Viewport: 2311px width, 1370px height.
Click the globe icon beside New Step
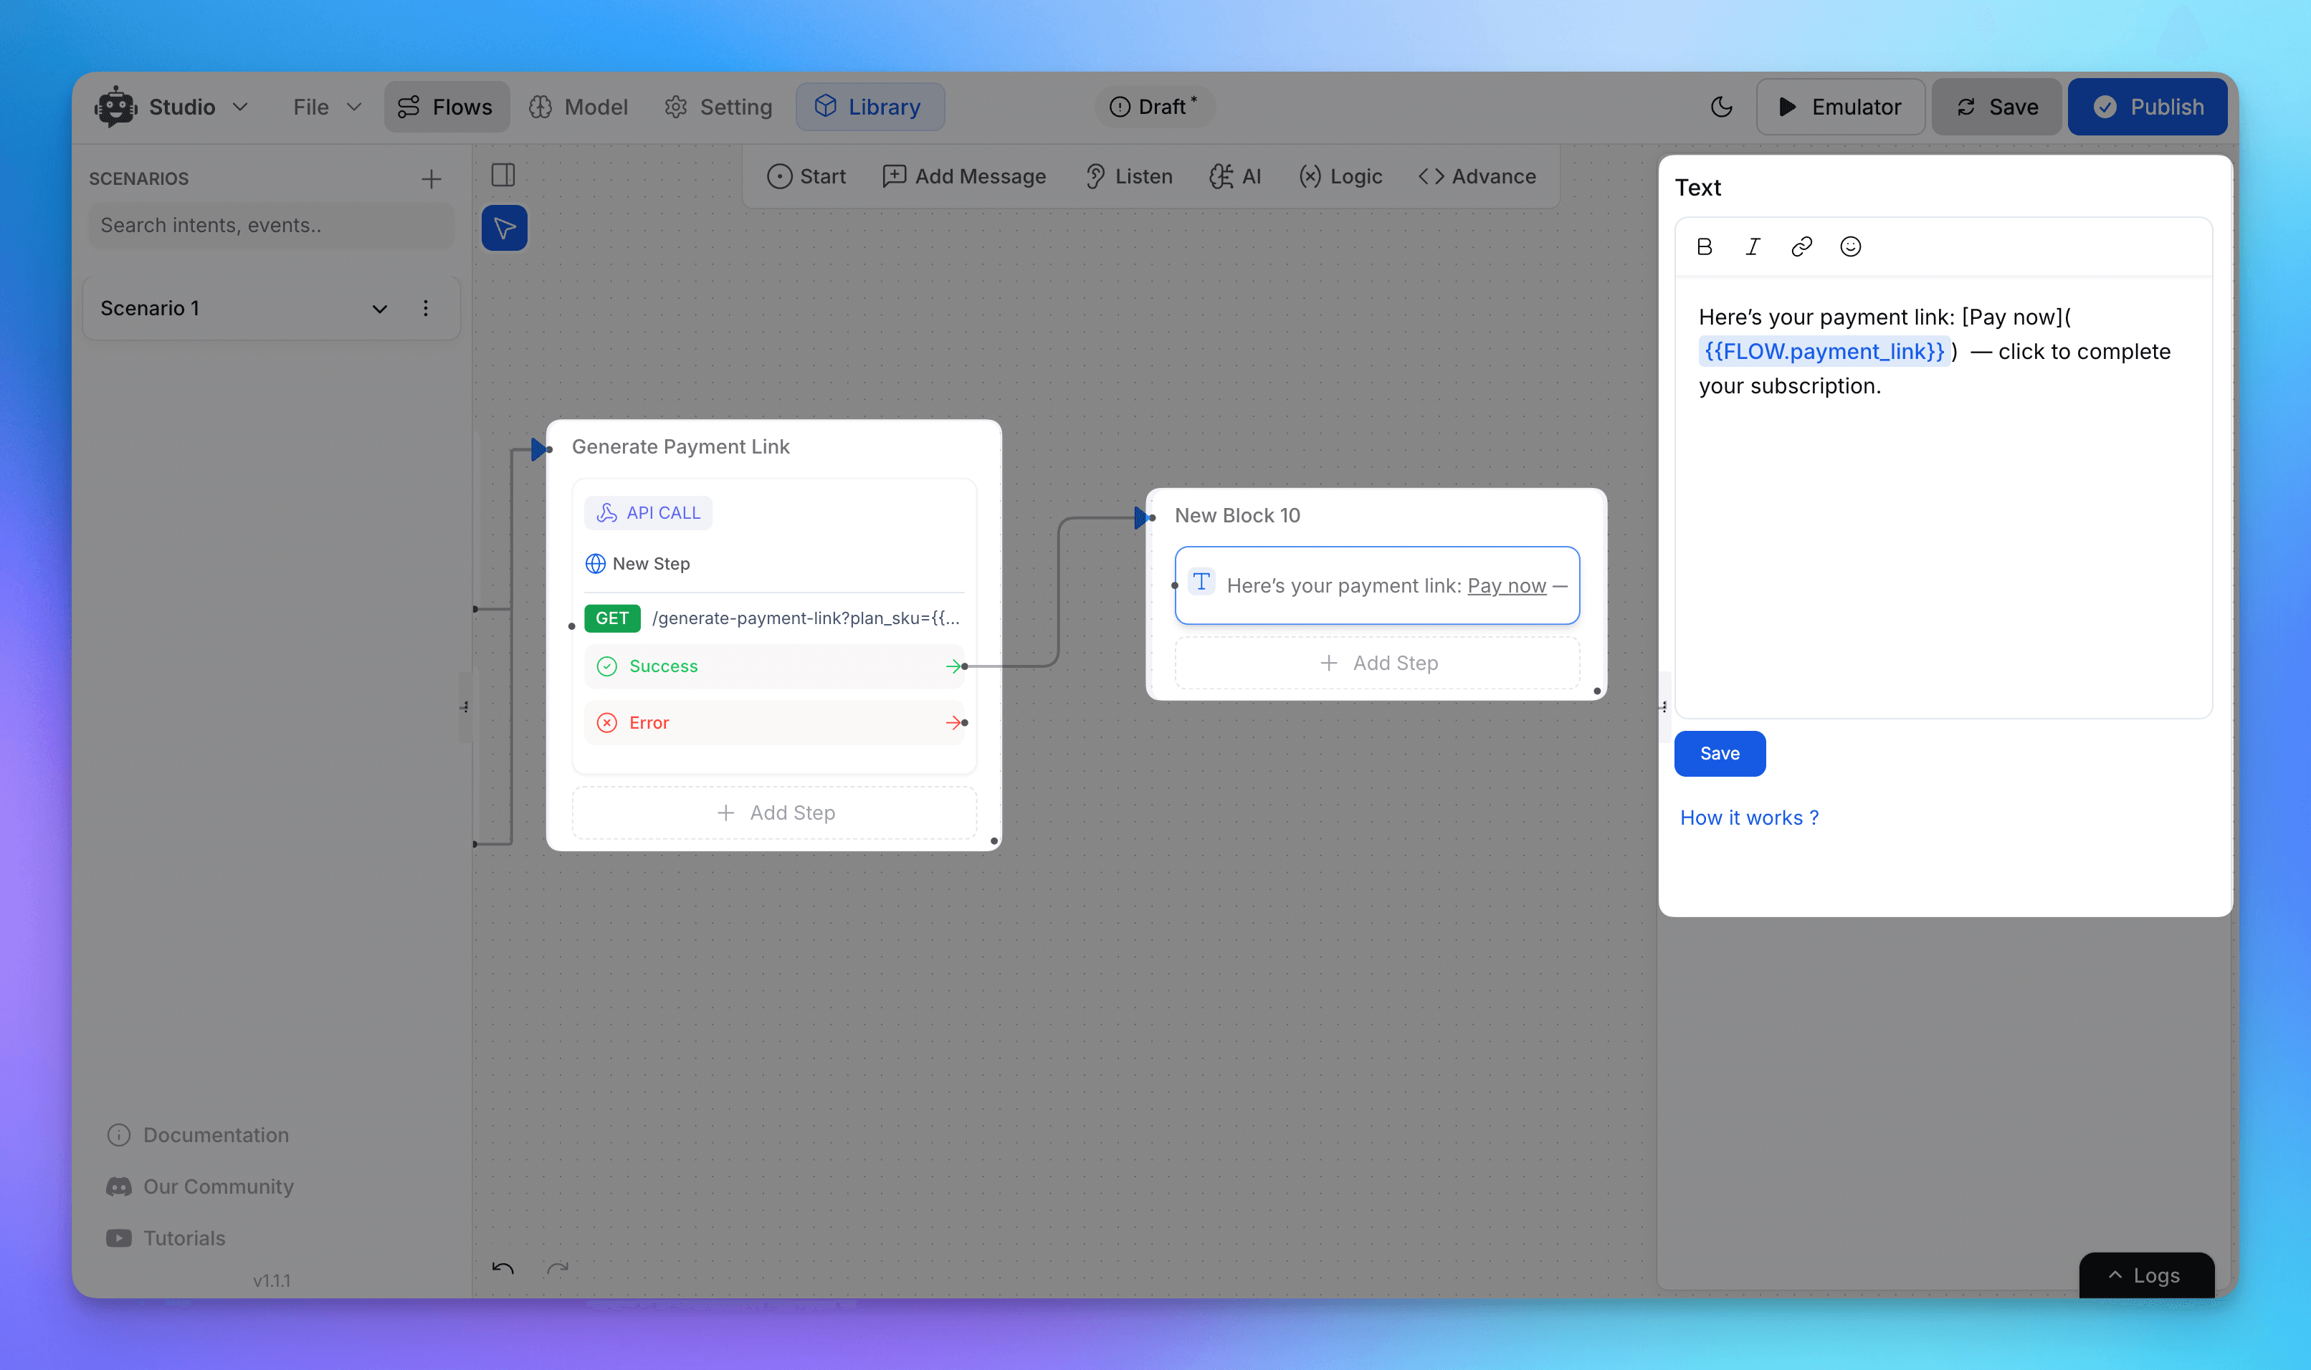pyautogui.click(x=596, y=563)
